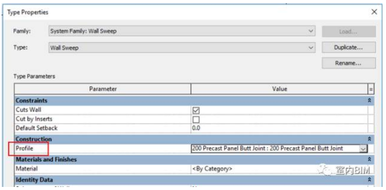
Task: Collapse the Materials and Finishes section
Action: click(x=369, y=159)
